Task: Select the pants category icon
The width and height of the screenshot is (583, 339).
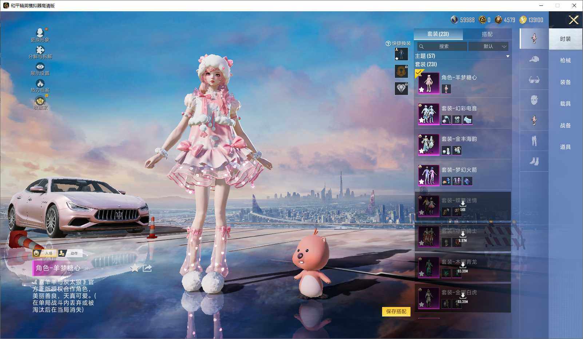Action: tap(534, 141)
